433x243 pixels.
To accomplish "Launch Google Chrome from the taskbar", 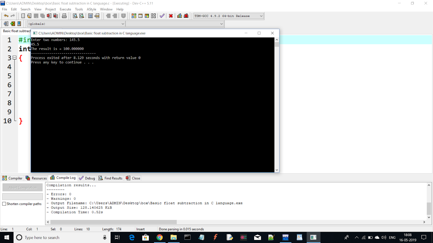I will tap(160, 238).
